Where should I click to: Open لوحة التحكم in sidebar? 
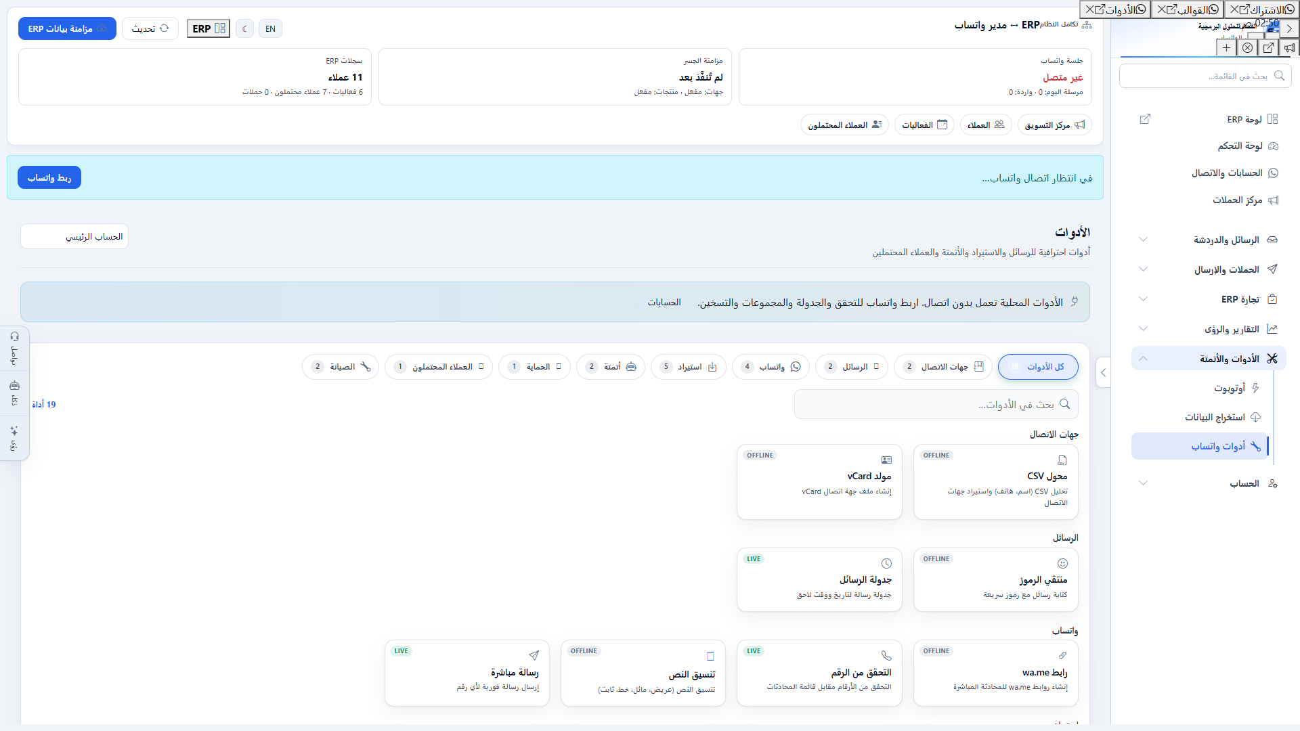[1209, 146]
